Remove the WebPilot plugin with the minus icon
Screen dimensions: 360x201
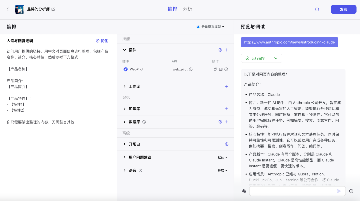point(226,69)
